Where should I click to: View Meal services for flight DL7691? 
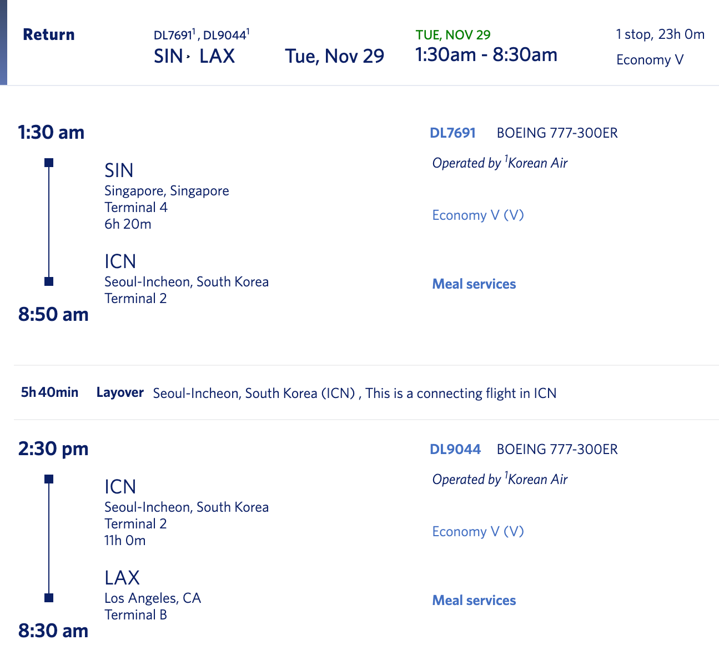(474, 284)
